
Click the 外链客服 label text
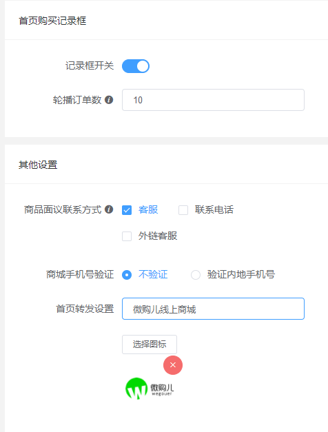[158, 236]
